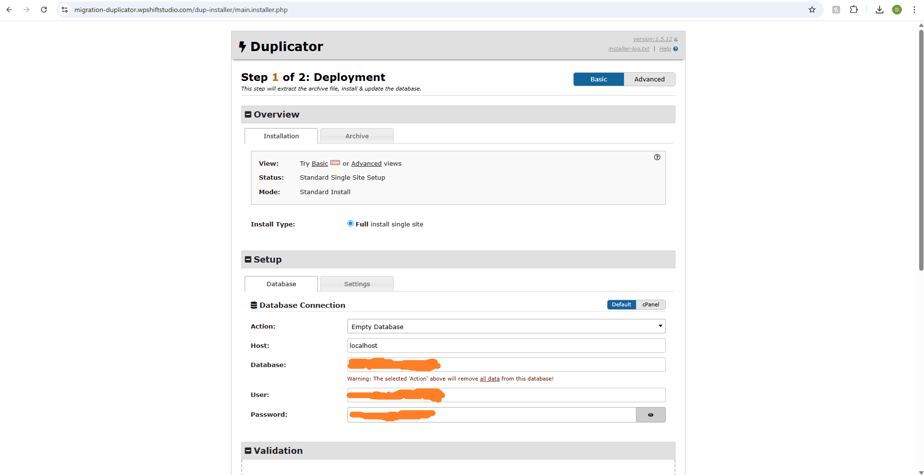Open the Installation tab
This screenshot has height=475, width=924.
pos(281,136)
